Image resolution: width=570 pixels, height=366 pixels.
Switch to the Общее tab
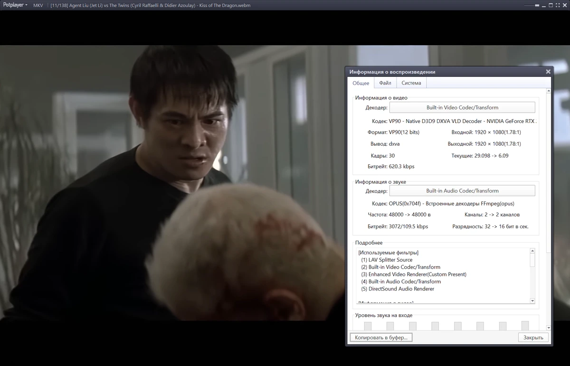[361, 83]
